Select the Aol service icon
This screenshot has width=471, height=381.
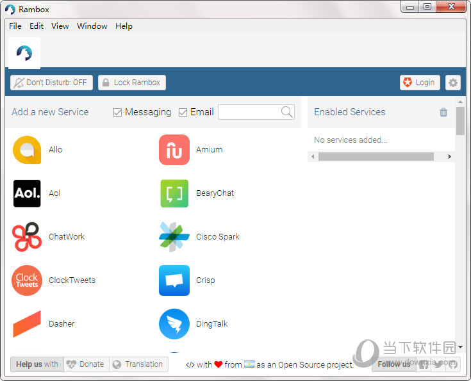(27, 193)
